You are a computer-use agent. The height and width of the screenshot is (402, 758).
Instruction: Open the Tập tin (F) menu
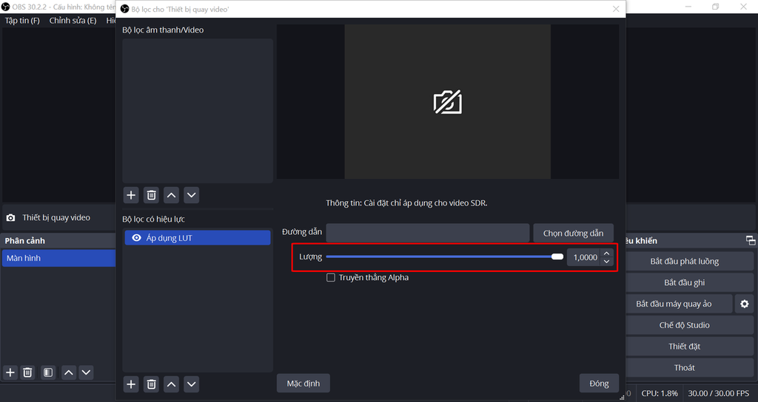click(x=22, y=21)
